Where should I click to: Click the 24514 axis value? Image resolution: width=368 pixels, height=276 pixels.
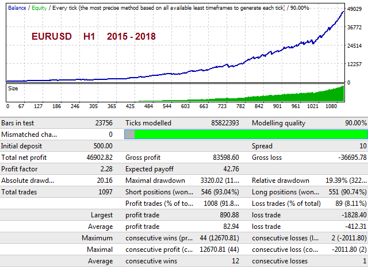click(x=354, y=46)
